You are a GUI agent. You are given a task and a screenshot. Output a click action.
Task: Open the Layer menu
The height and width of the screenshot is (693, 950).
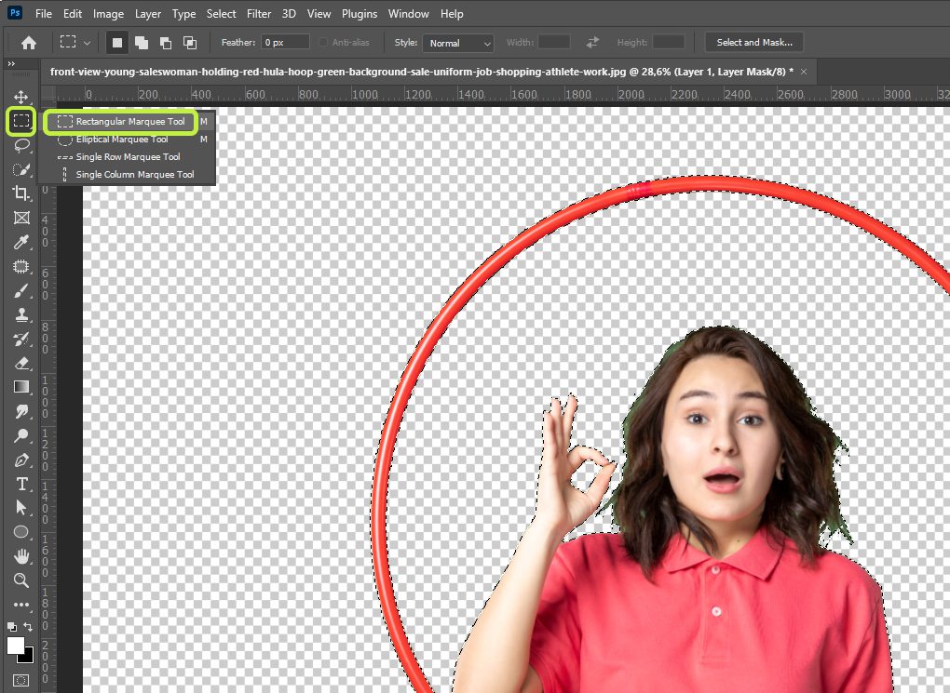coord(148,13)
